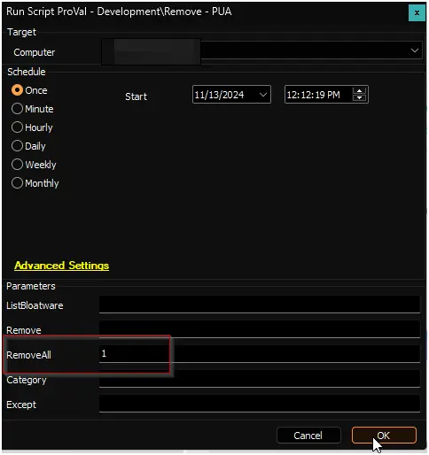Click the Cancel button
Screen dimensions: 429x455
tap(308, 436)
